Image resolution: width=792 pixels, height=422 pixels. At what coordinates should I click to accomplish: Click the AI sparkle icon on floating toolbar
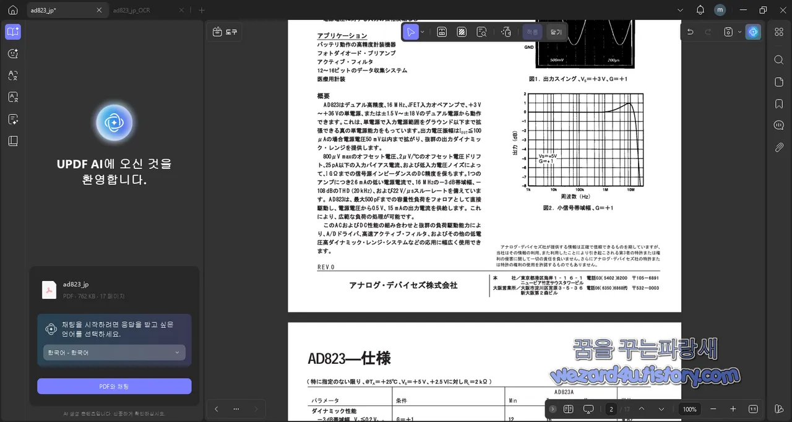pyautogui.click(x=506, y=32)
